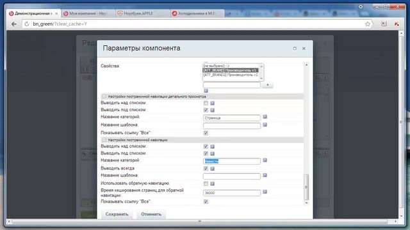Collapse section Настройки постраничной навигации детального просмотра

[104, 96]
